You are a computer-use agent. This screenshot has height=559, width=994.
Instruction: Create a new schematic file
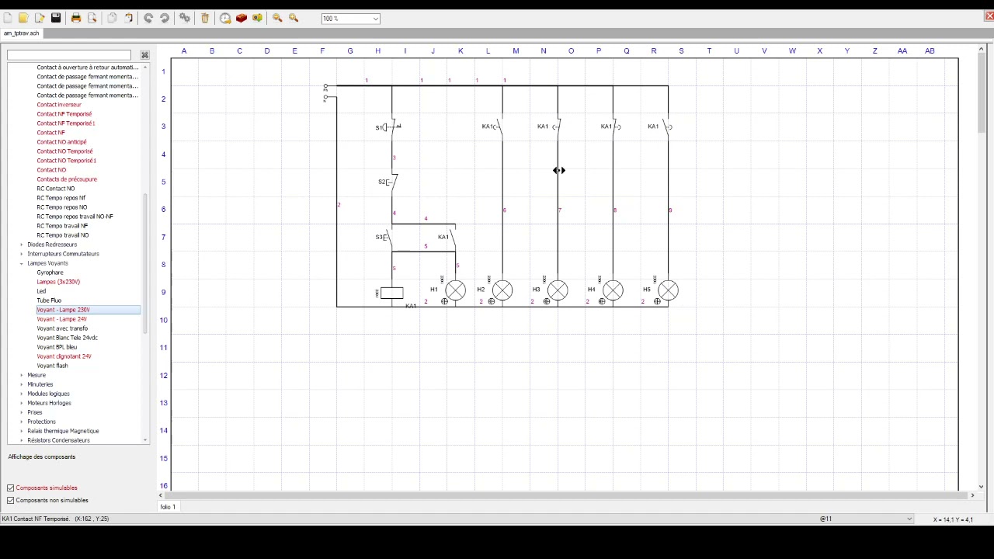pyautogui.click(x=8, y=18)
